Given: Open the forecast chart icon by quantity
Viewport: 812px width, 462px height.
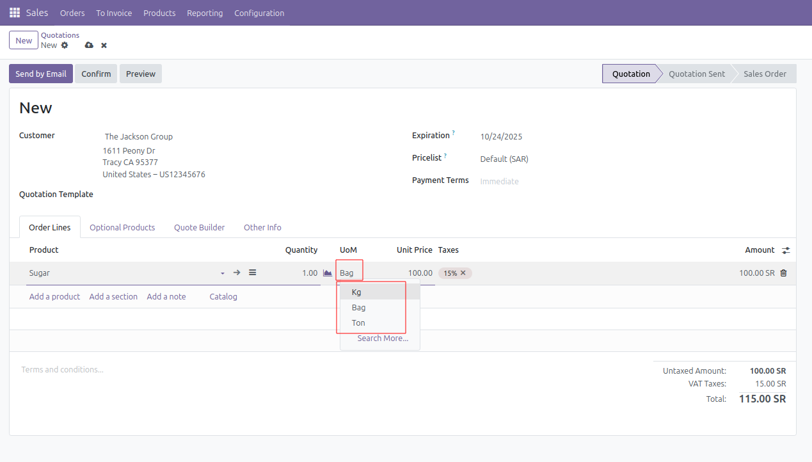Looking at the screenshot, I should point(328,273).
